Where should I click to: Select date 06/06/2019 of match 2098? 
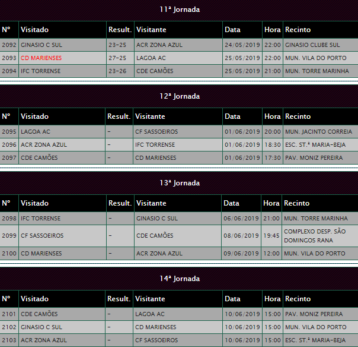(241, 219)
